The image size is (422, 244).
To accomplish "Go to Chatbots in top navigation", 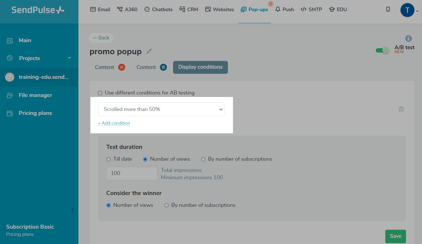I will click(158, 10).
